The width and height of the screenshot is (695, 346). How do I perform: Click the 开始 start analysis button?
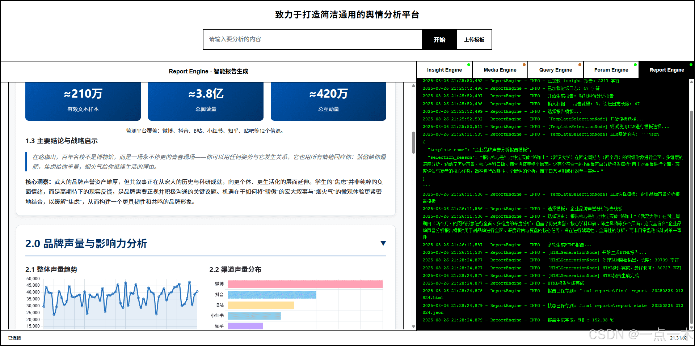tap(439, 39)
